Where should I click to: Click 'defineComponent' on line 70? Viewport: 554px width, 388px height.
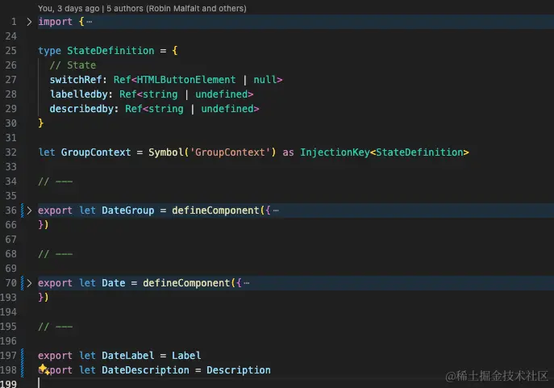186,283
